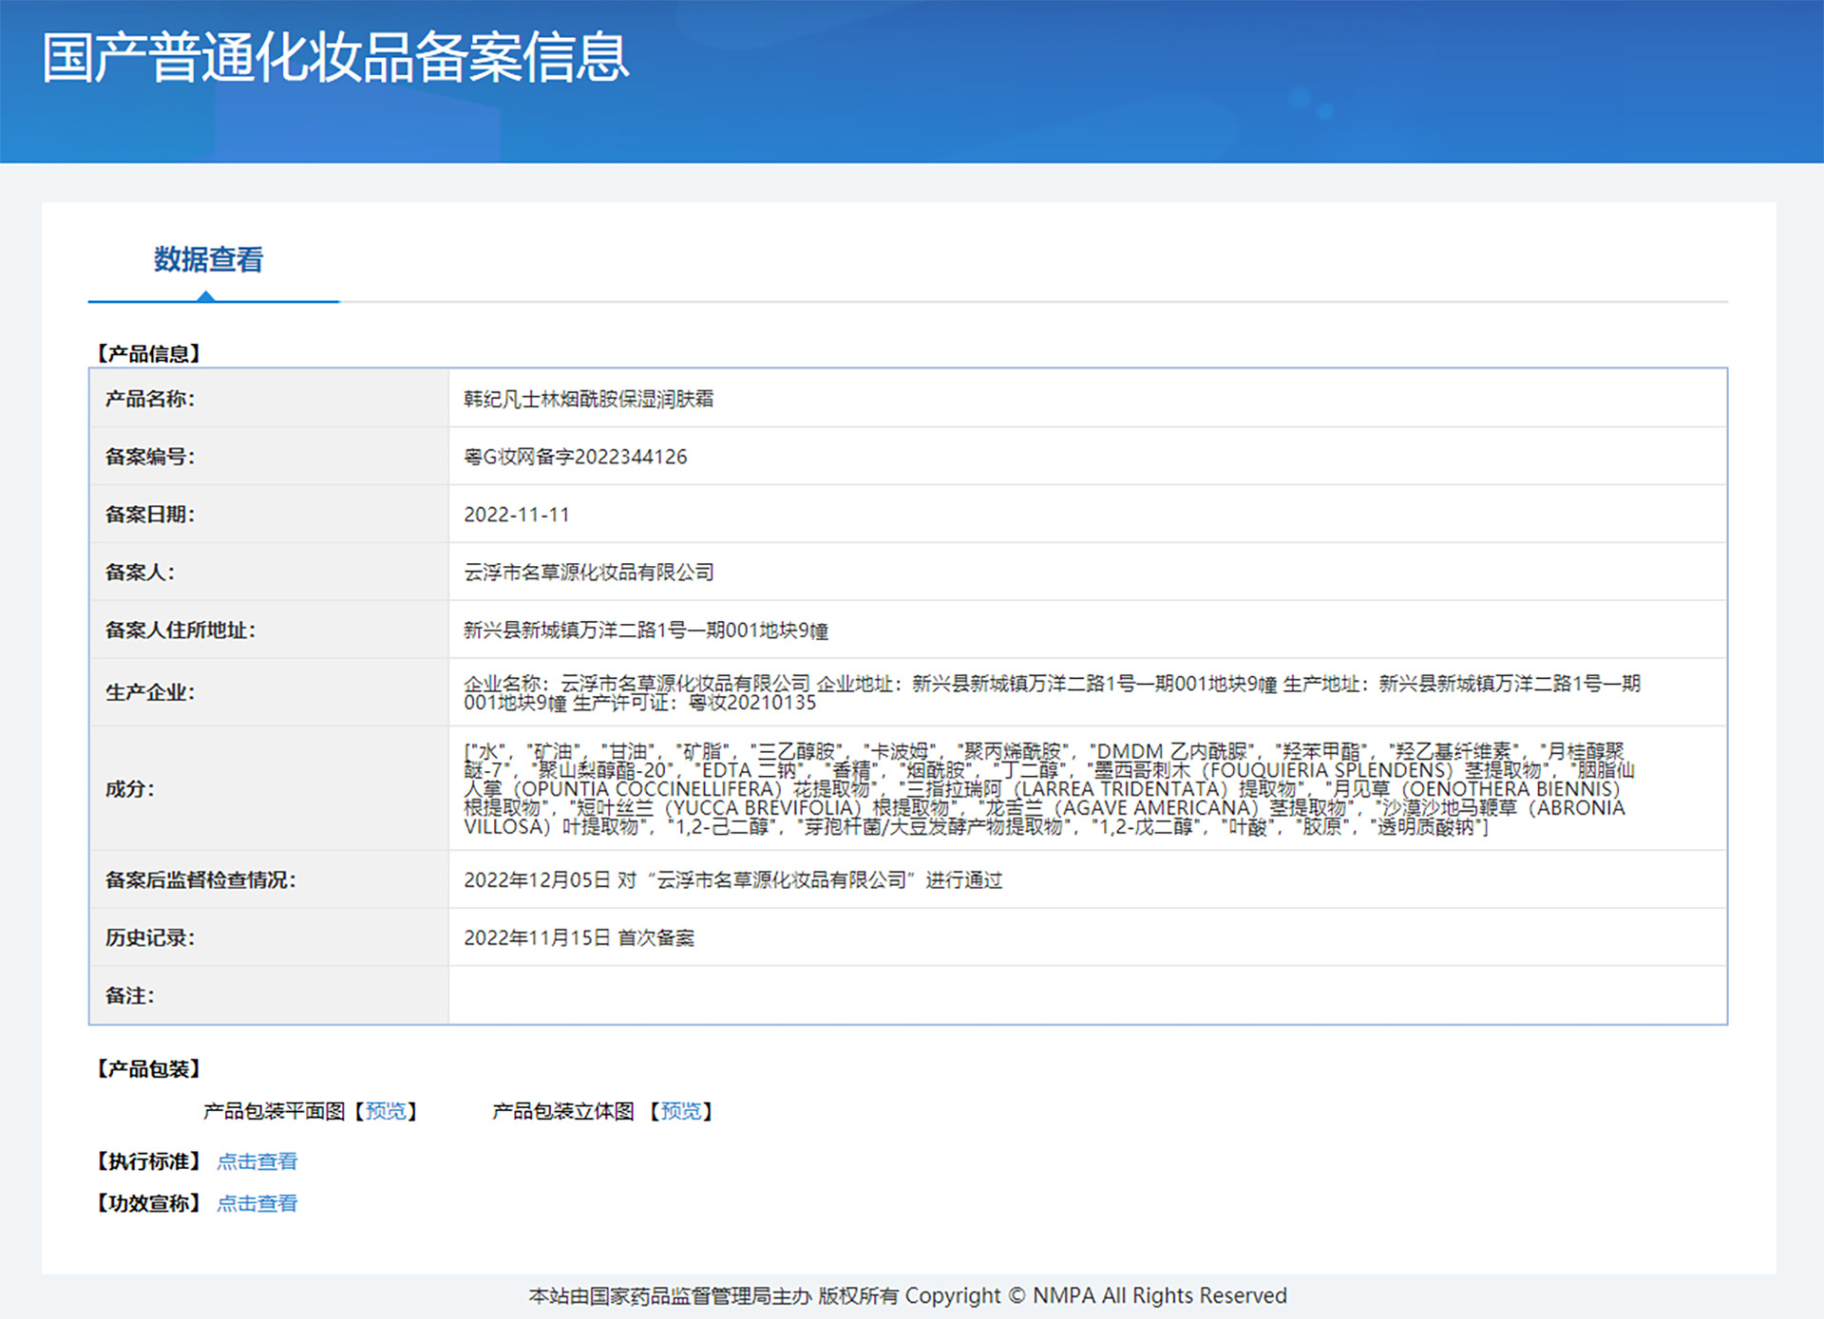Screen dimensions: 1824x1319
Task: Click the 国产普通化妆品备案信息 page title
Action: [x=335, y=58]
